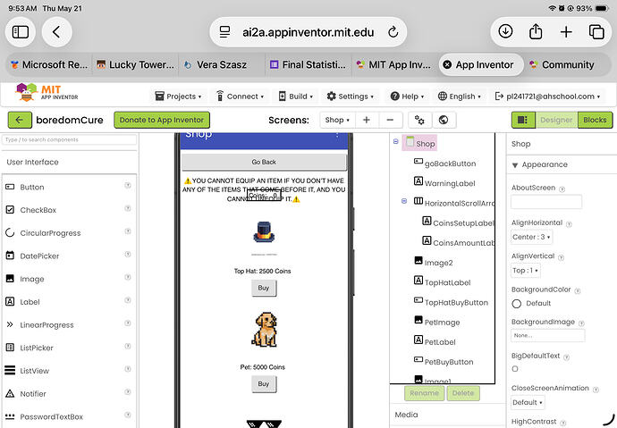The image size is (617, 428).
Task: Click the globe icon next to screens
Action: (444, 120)
